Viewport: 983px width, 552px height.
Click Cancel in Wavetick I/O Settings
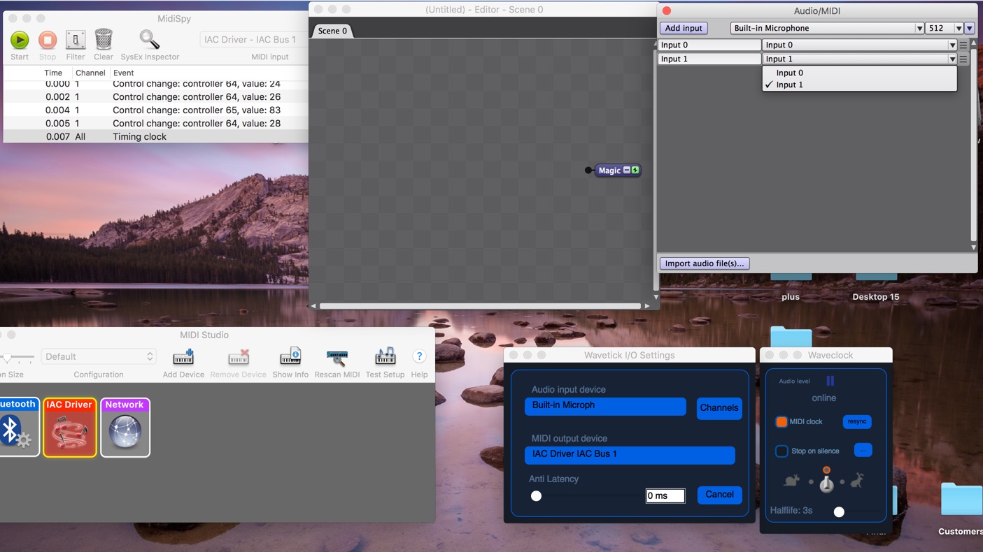(x=719, y=495)
